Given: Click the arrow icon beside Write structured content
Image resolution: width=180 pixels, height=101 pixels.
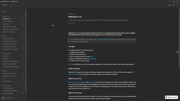Looking at the screenshot, I should point(22,64).
